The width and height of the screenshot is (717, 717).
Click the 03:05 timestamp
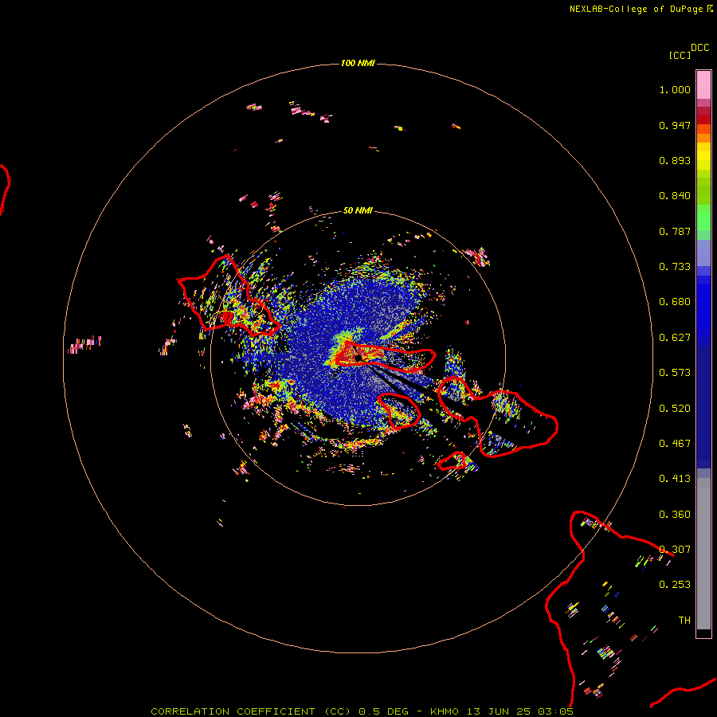point(555,711)
